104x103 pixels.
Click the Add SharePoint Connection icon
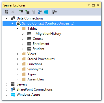pos(40,12)
